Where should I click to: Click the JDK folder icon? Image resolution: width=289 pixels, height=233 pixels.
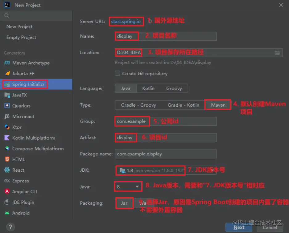coord(122,170)
